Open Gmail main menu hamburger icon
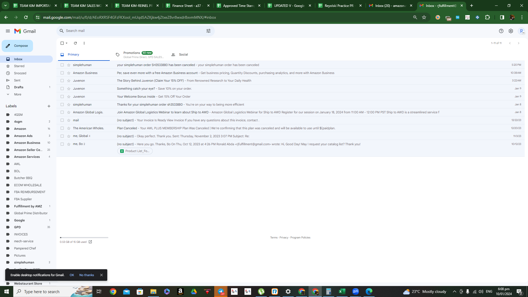Viewport: 528px width, 297px height. (8, 31)
